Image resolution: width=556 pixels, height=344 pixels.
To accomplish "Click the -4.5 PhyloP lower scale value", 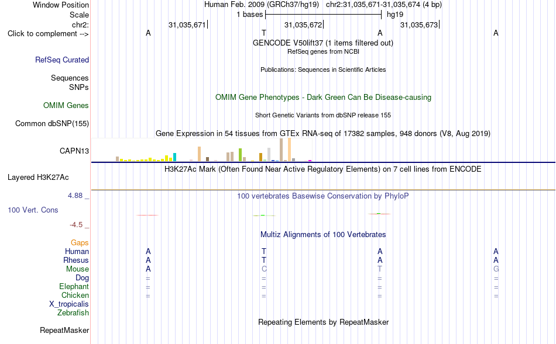I will (76, 225).
